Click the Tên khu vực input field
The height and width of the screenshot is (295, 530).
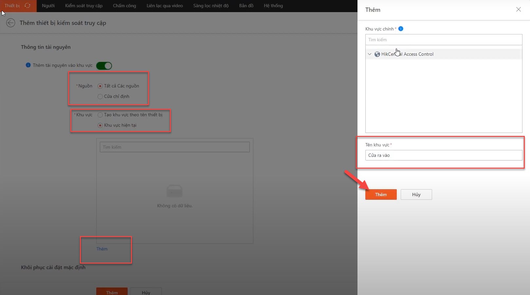click(444, 155)
